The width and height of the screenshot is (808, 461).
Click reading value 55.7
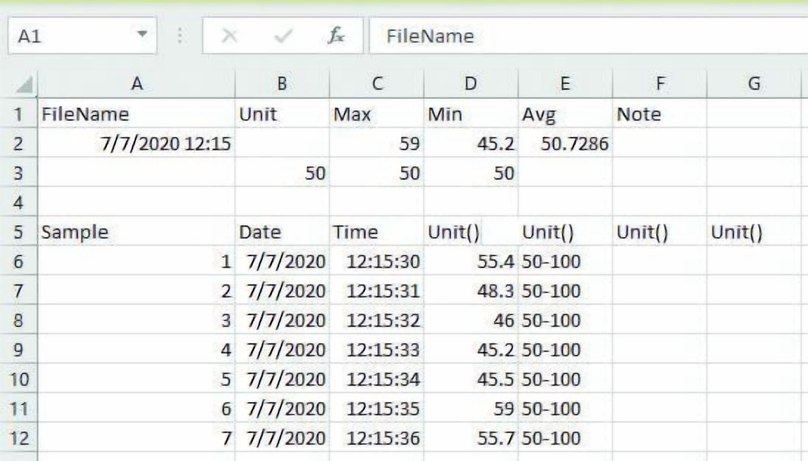[x=471, y=437]
